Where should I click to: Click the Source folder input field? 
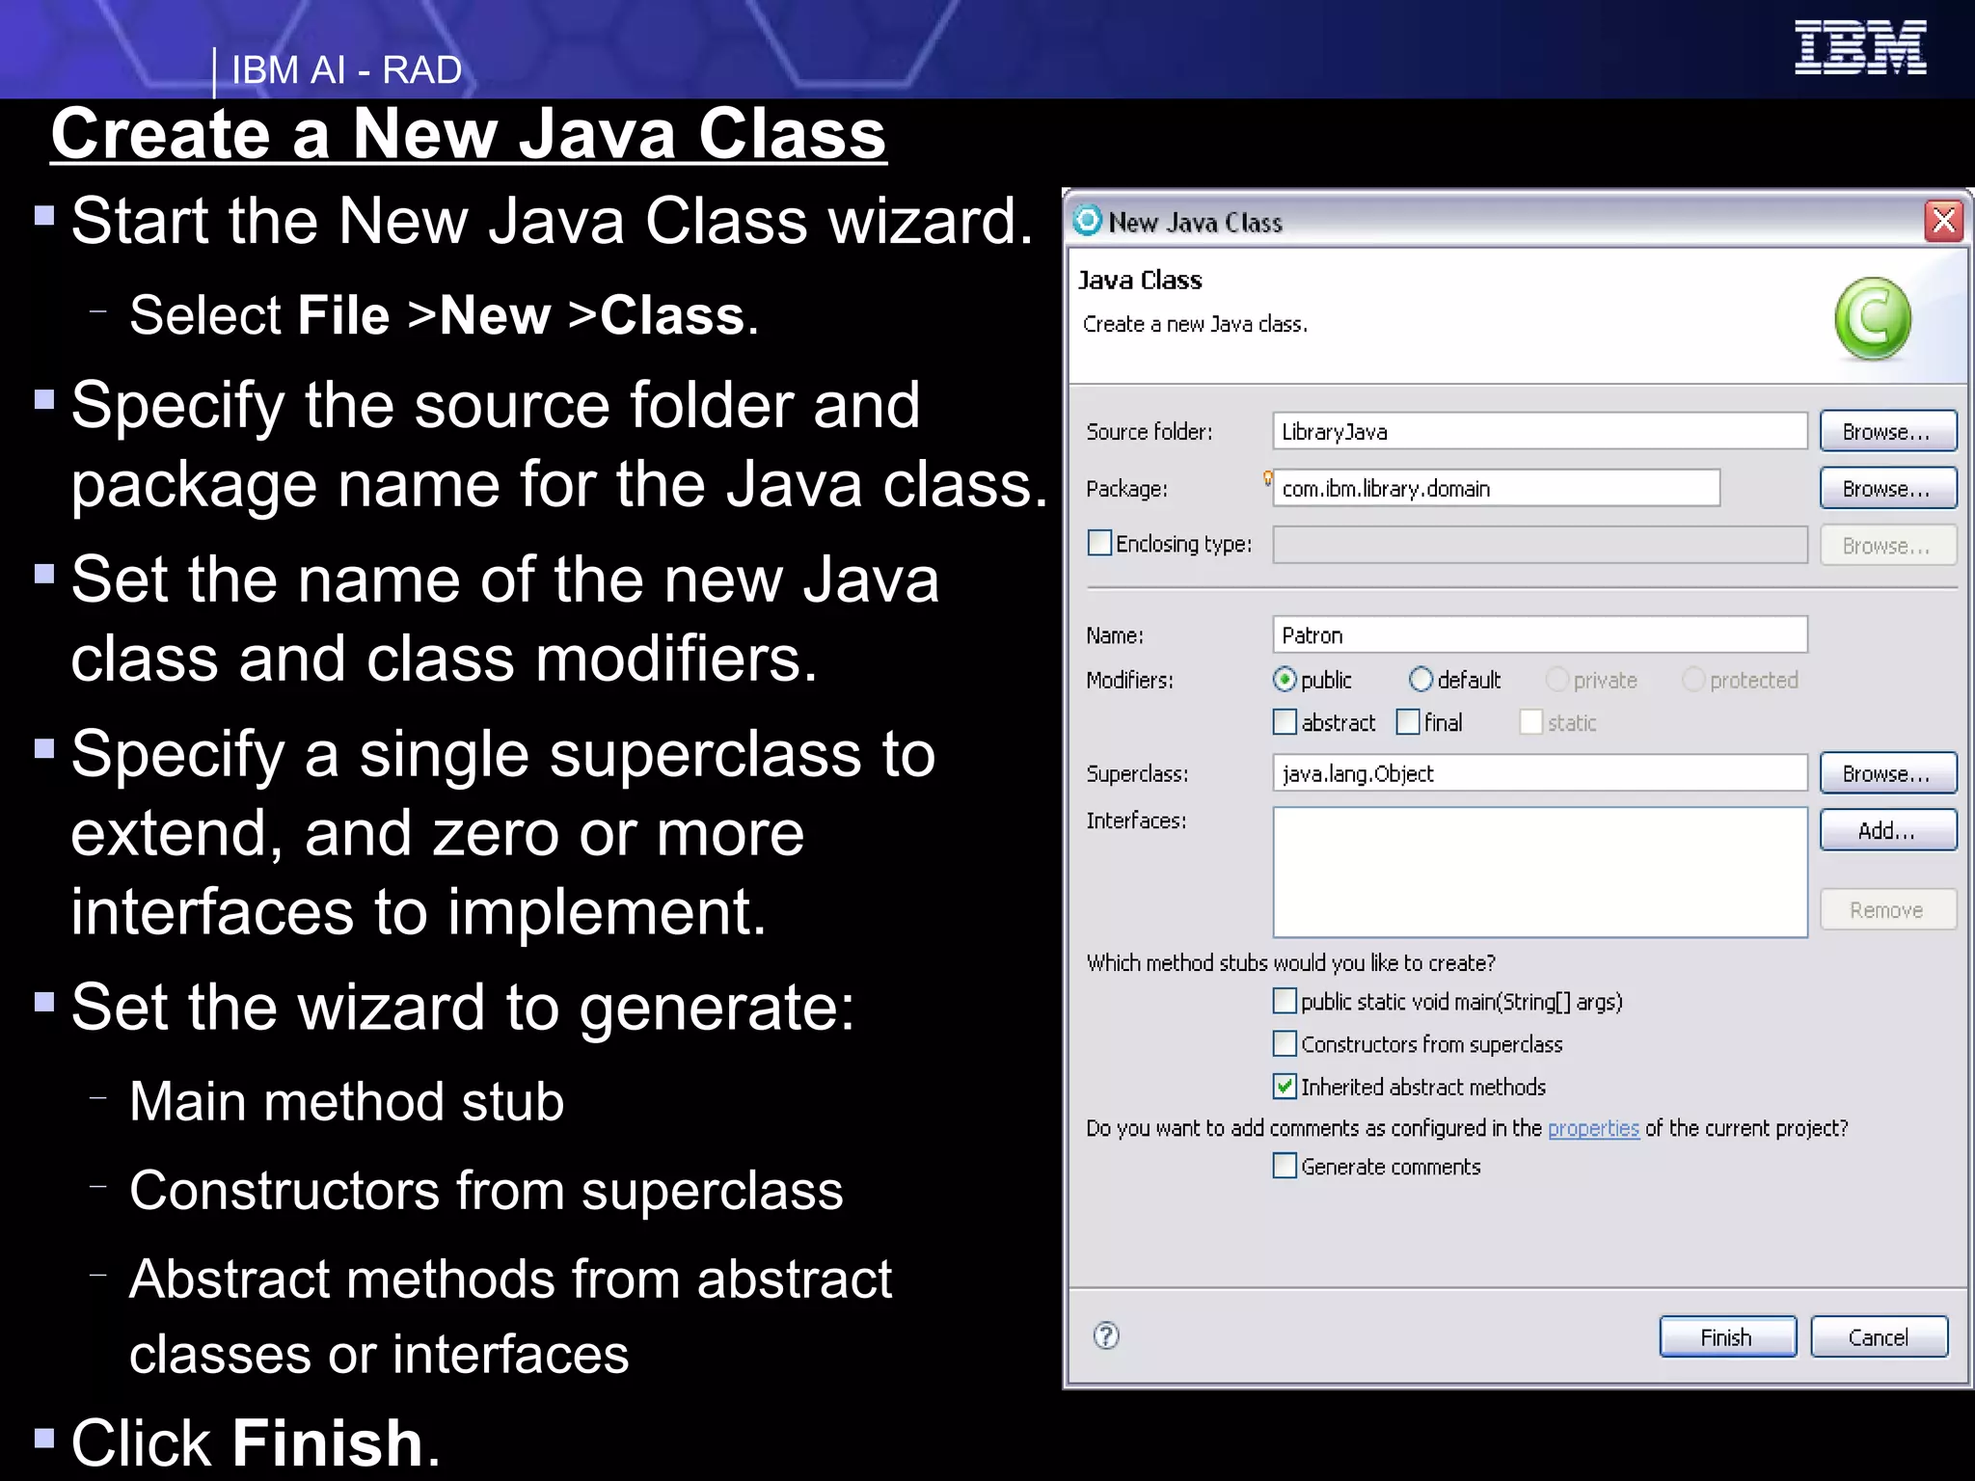pos(1539,431)
